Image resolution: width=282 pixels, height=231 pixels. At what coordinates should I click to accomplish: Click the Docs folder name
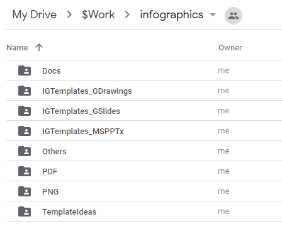52,71
